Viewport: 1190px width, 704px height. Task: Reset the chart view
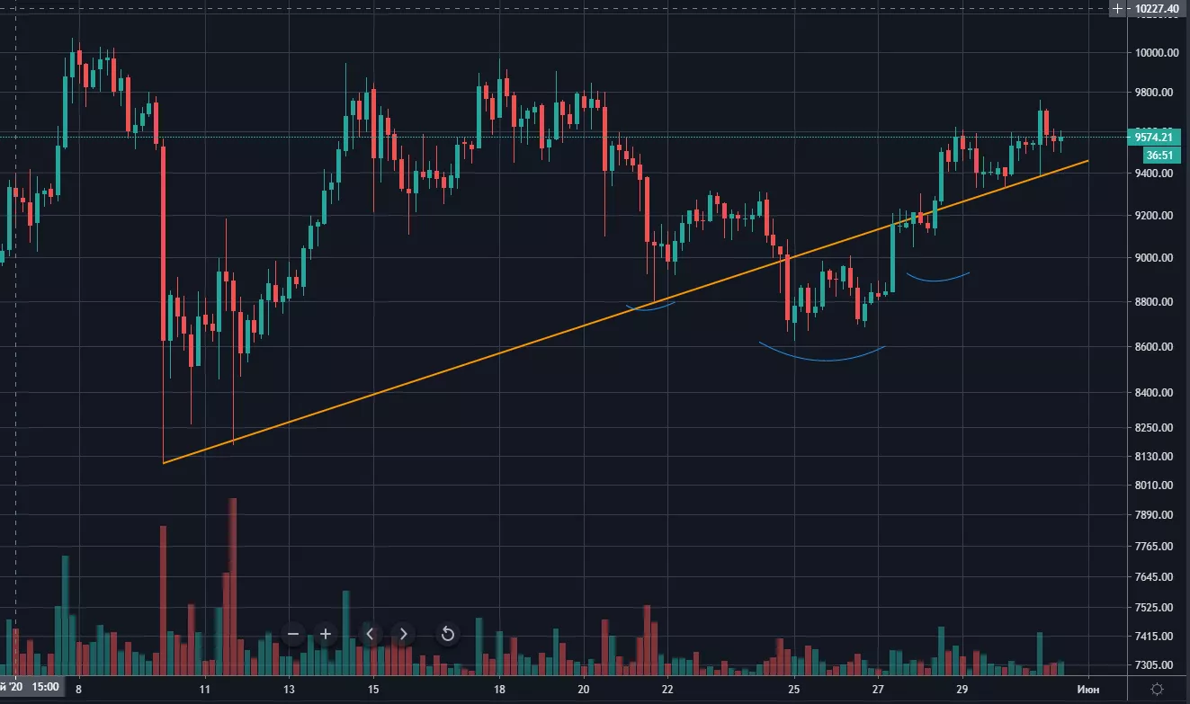[447, 634]
